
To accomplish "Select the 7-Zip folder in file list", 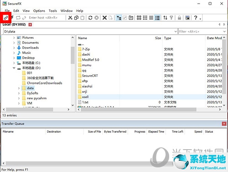I will (x=86, y=49).
